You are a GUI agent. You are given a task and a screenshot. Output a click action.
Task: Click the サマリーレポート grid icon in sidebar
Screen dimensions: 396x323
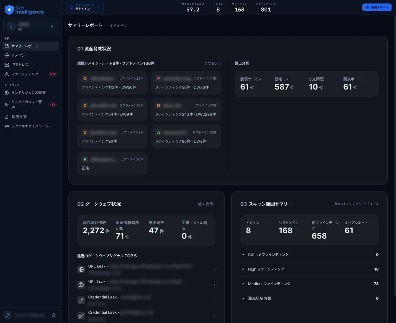coord(7,46)
